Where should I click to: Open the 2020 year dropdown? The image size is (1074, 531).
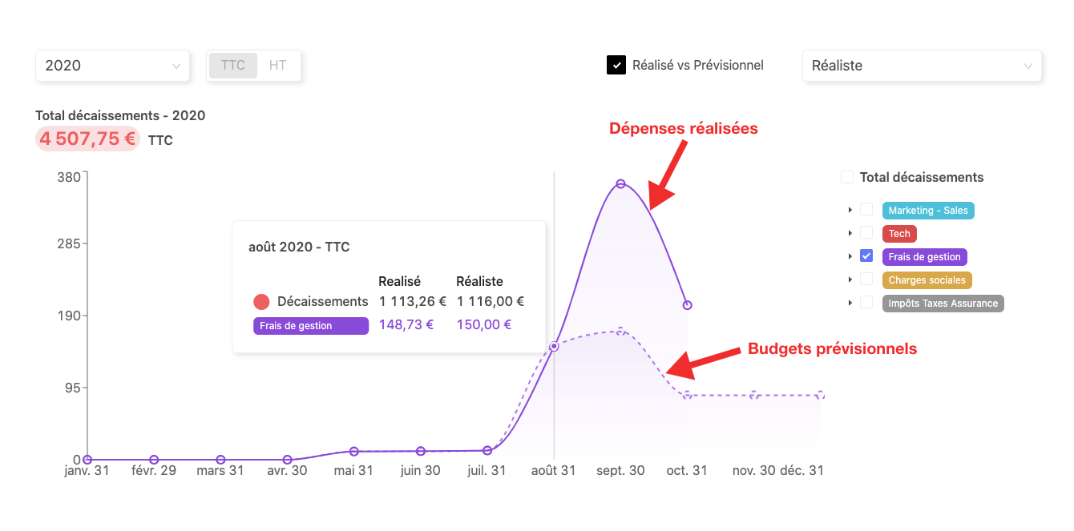tap(112, 66)
